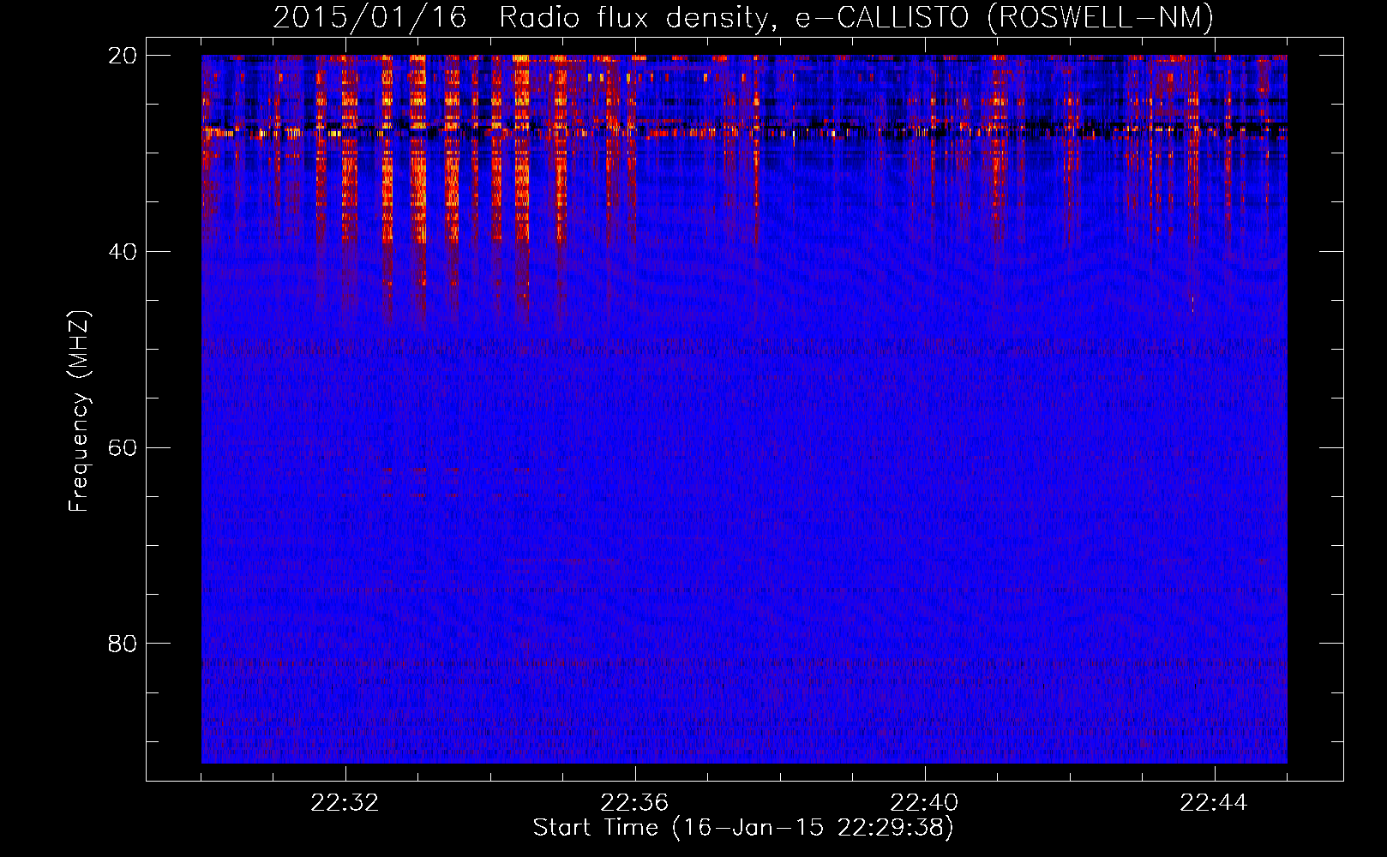Image resolution: width=1387 pixels, height=857 pixels.
Task: Select the 'Frequency (MHZ)' y-axis label
Action: 79,411
